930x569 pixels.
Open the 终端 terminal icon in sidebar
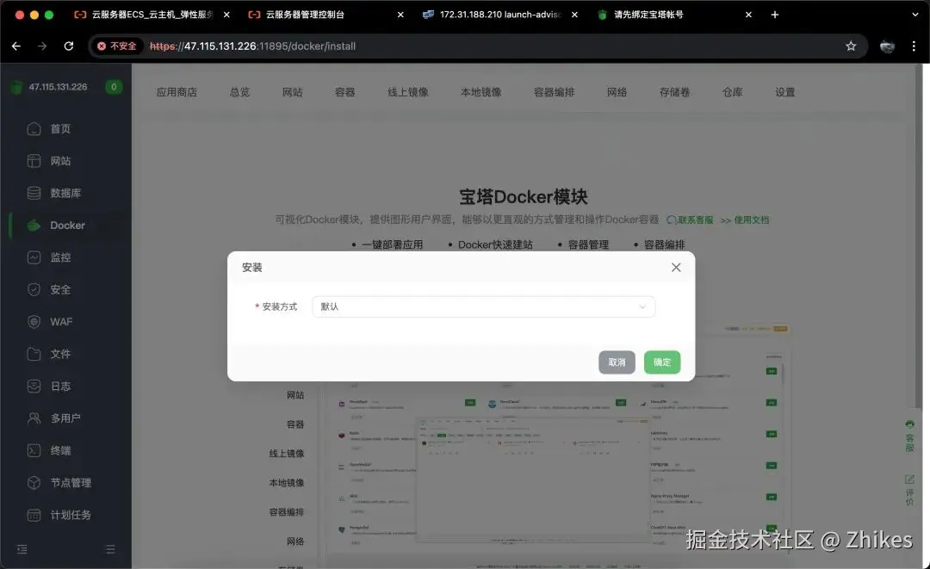pos(34,450)
